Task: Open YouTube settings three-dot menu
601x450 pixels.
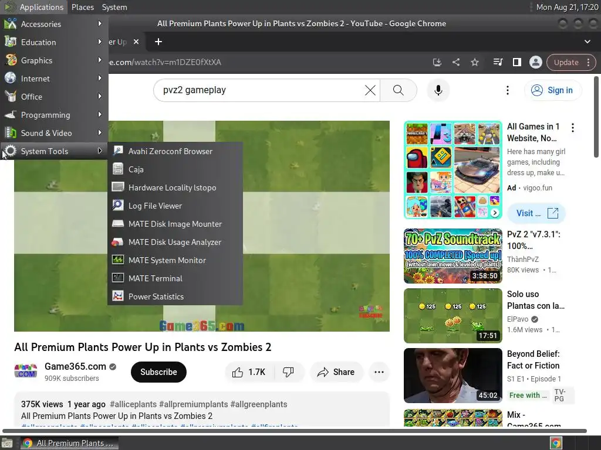Action: pos(508,90)
